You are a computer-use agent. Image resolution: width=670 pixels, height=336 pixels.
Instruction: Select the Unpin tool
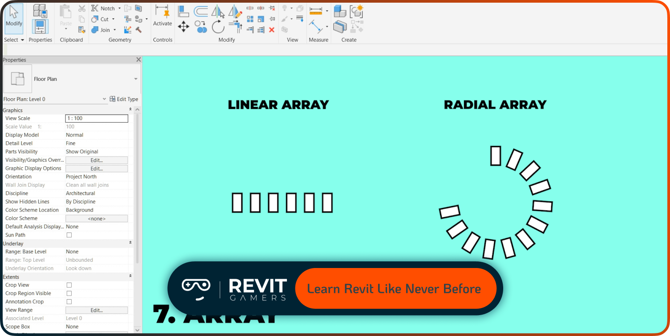click(272, 8)
